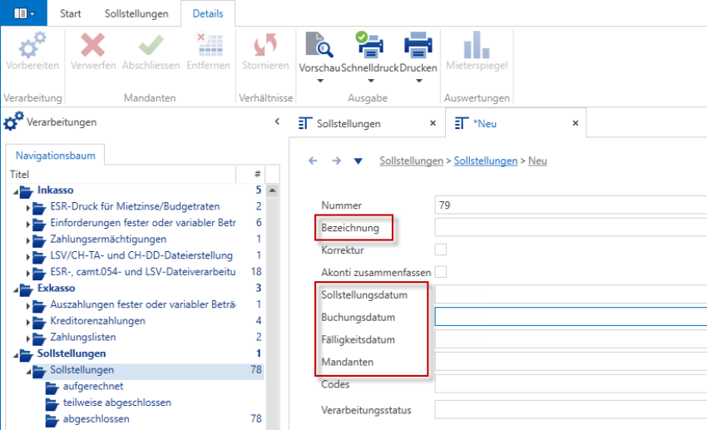Open the Vorschau dropdown arrow
This screenshot has height=430, width=707.
coord(320,81)
